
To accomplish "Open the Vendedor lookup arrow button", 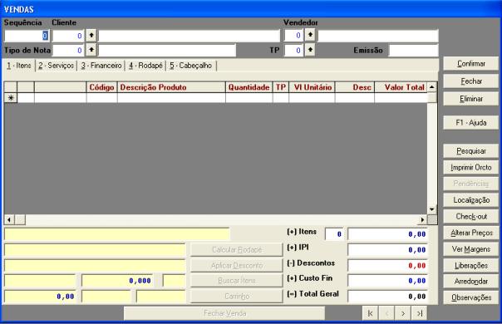I will point(309,35).
